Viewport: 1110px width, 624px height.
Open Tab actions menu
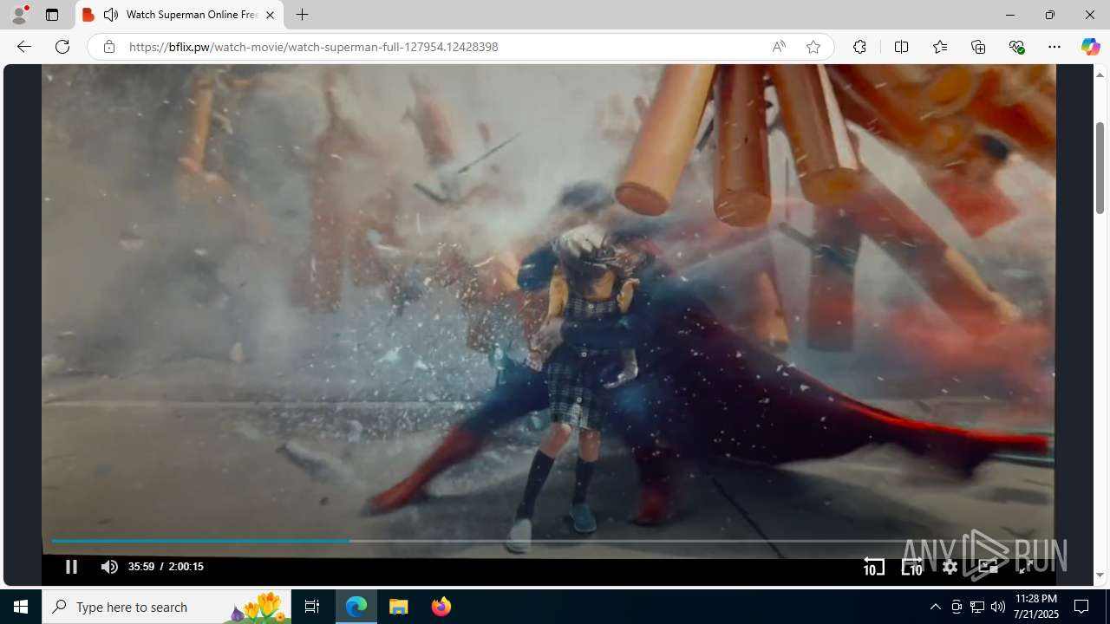52,15
